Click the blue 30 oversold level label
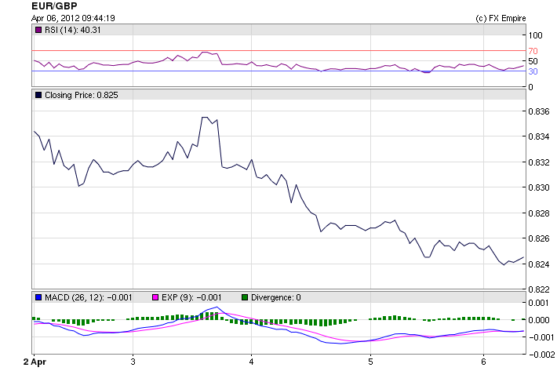The image size is (557, 382). [533, 71]
